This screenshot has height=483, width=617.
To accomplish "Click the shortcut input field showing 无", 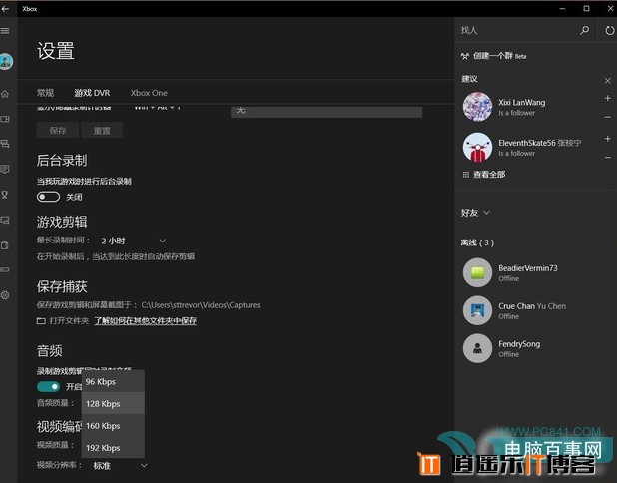I will pos(326,112).
